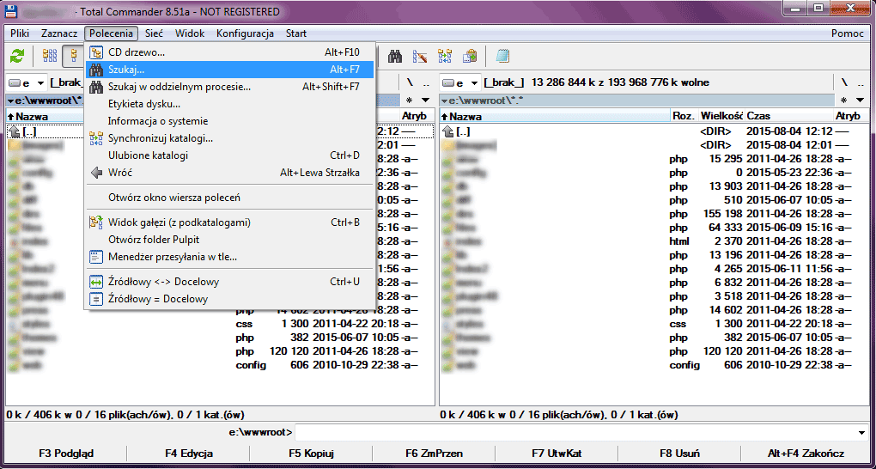
Task: Select the html file row sized 2 370
Action: pyautogui.click(x=654, y=241)
